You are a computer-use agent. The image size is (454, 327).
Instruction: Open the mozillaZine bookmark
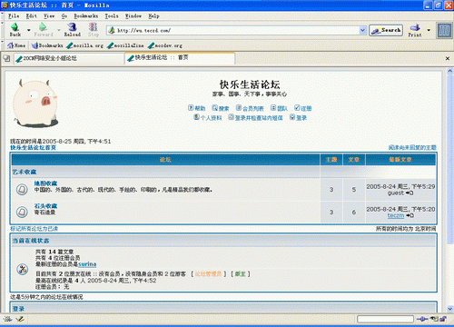(x=125, y=45)
